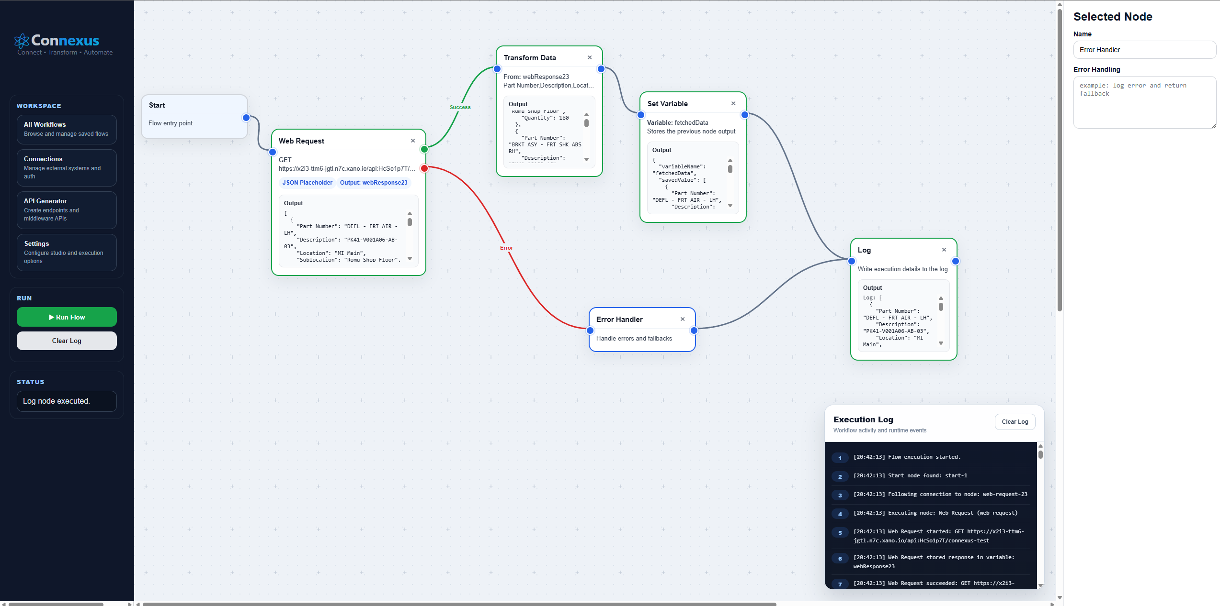1220x606 pixels.
Task: Click 'Variable: fetchedData' in Set Variable
Action: pos(677,122)
